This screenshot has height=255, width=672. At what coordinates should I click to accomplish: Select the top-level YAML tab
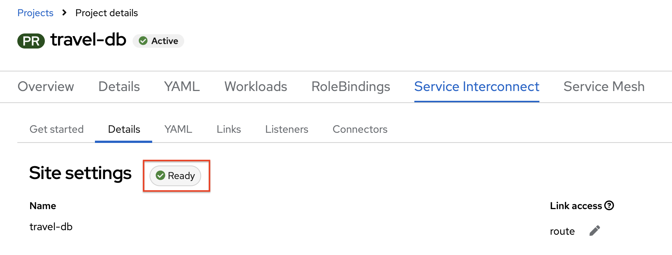[182, 87]
